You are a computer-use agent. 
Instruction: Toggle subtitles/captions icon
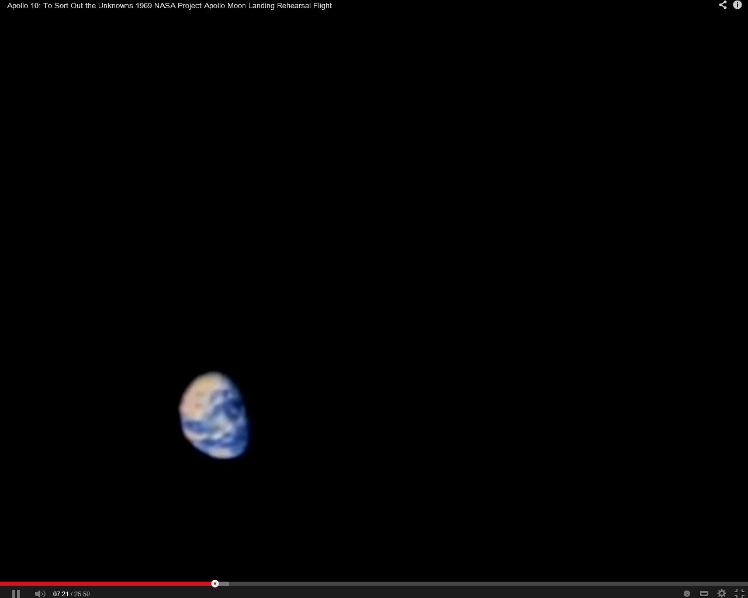point(704,593)
